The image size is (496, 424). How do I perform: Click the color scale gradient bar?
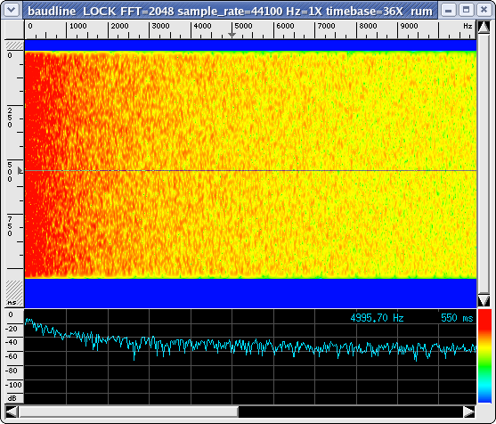(484, 356)
